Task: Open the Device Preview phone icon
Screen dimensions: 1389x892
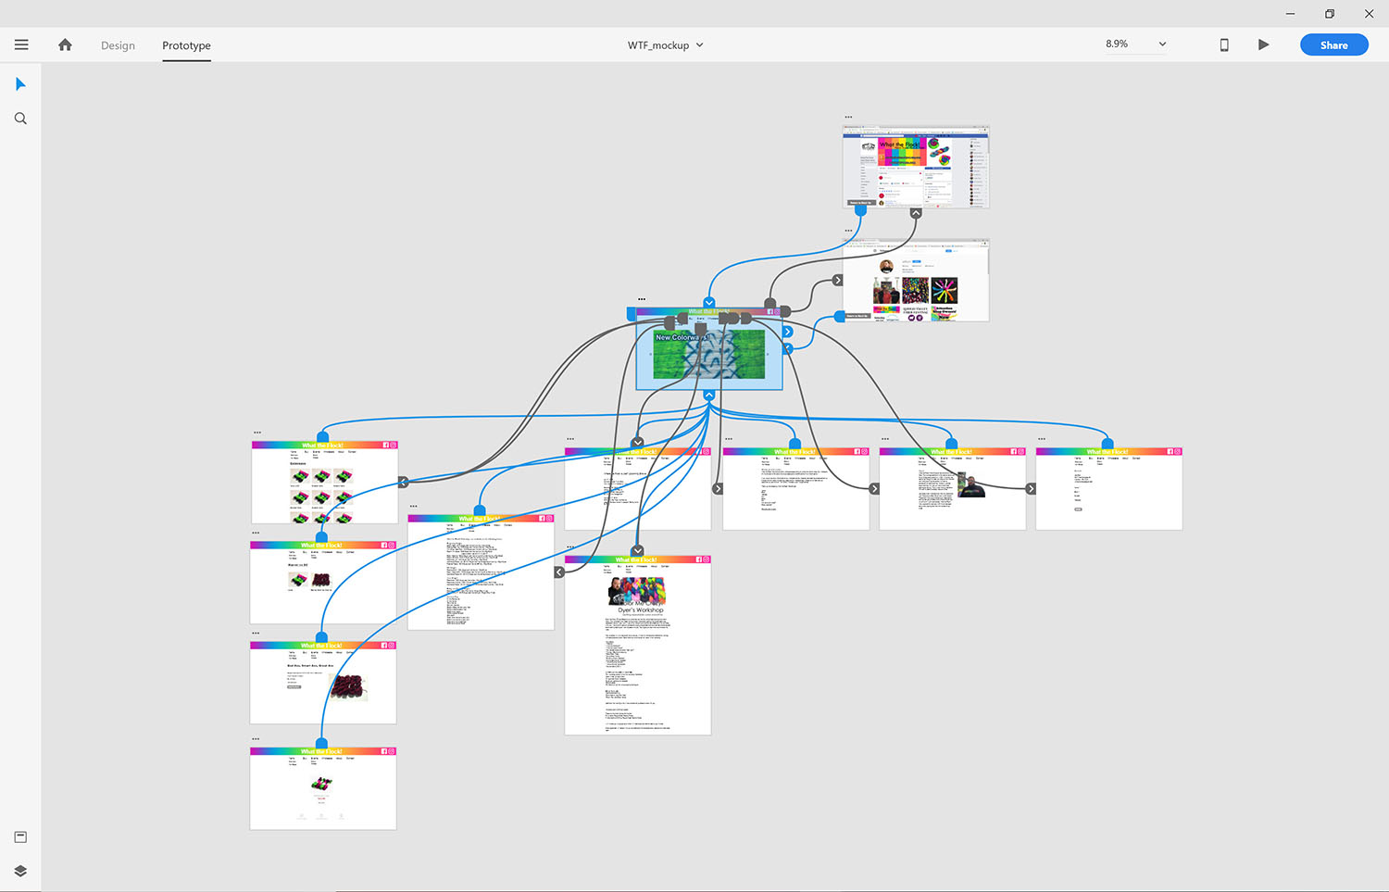Action: [x=1223, y=44]
